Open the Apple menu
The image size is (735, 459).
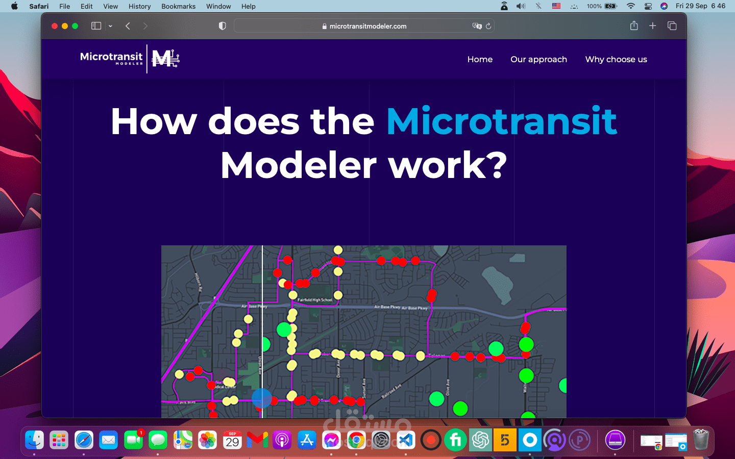pos(14,6)
